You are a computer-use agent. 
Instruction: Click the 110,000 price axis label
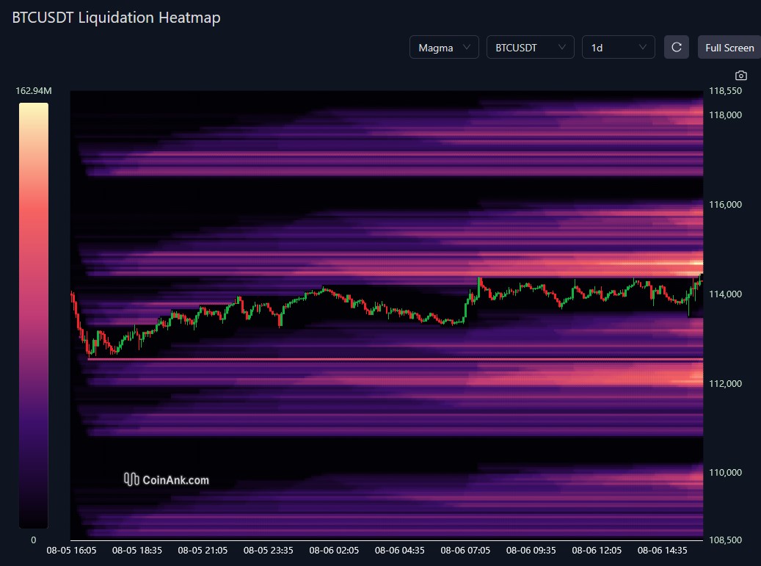(x=725, y=472)
